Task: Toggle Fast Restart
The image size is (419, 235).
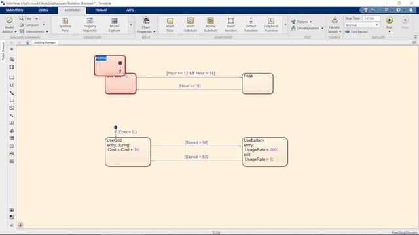Action: click(x=357, y=32)
